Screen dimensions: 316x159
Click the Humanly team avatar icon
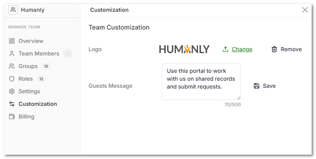[x=13, y=10]
